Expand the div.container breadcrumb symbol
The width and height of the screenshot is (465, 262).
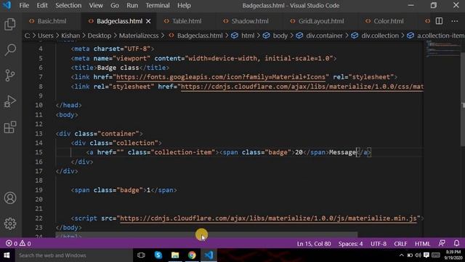click(x=319, y=36)
